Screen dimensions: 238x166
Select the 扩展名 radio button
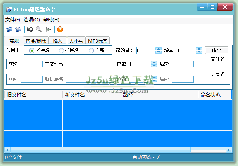[x=61, y=50]
